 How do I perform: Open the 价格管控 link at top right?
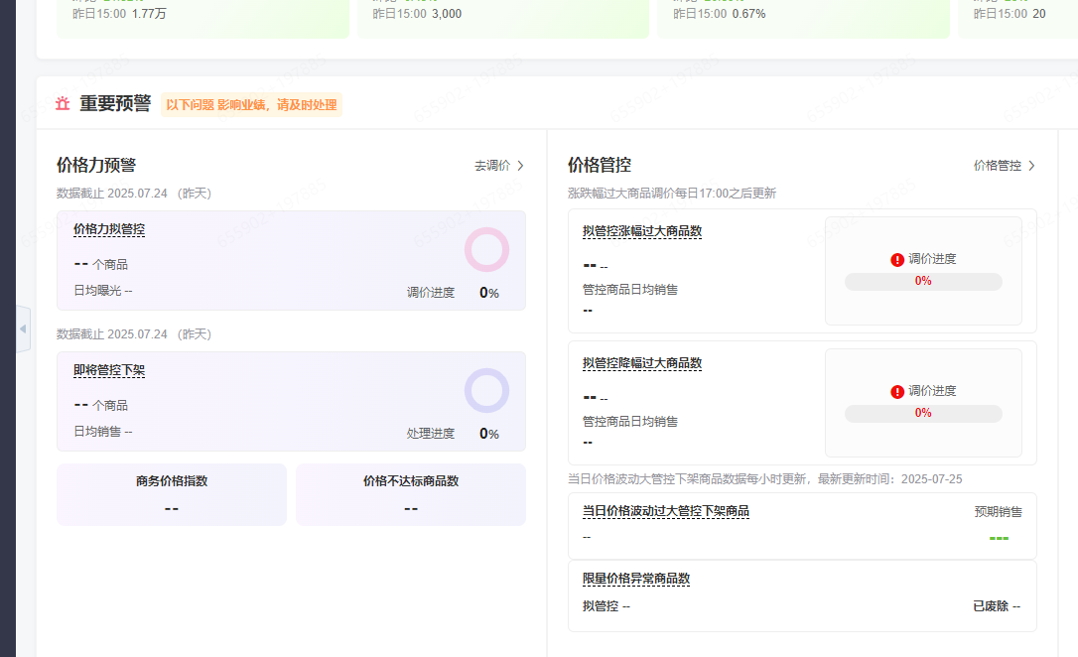(997, 166)
